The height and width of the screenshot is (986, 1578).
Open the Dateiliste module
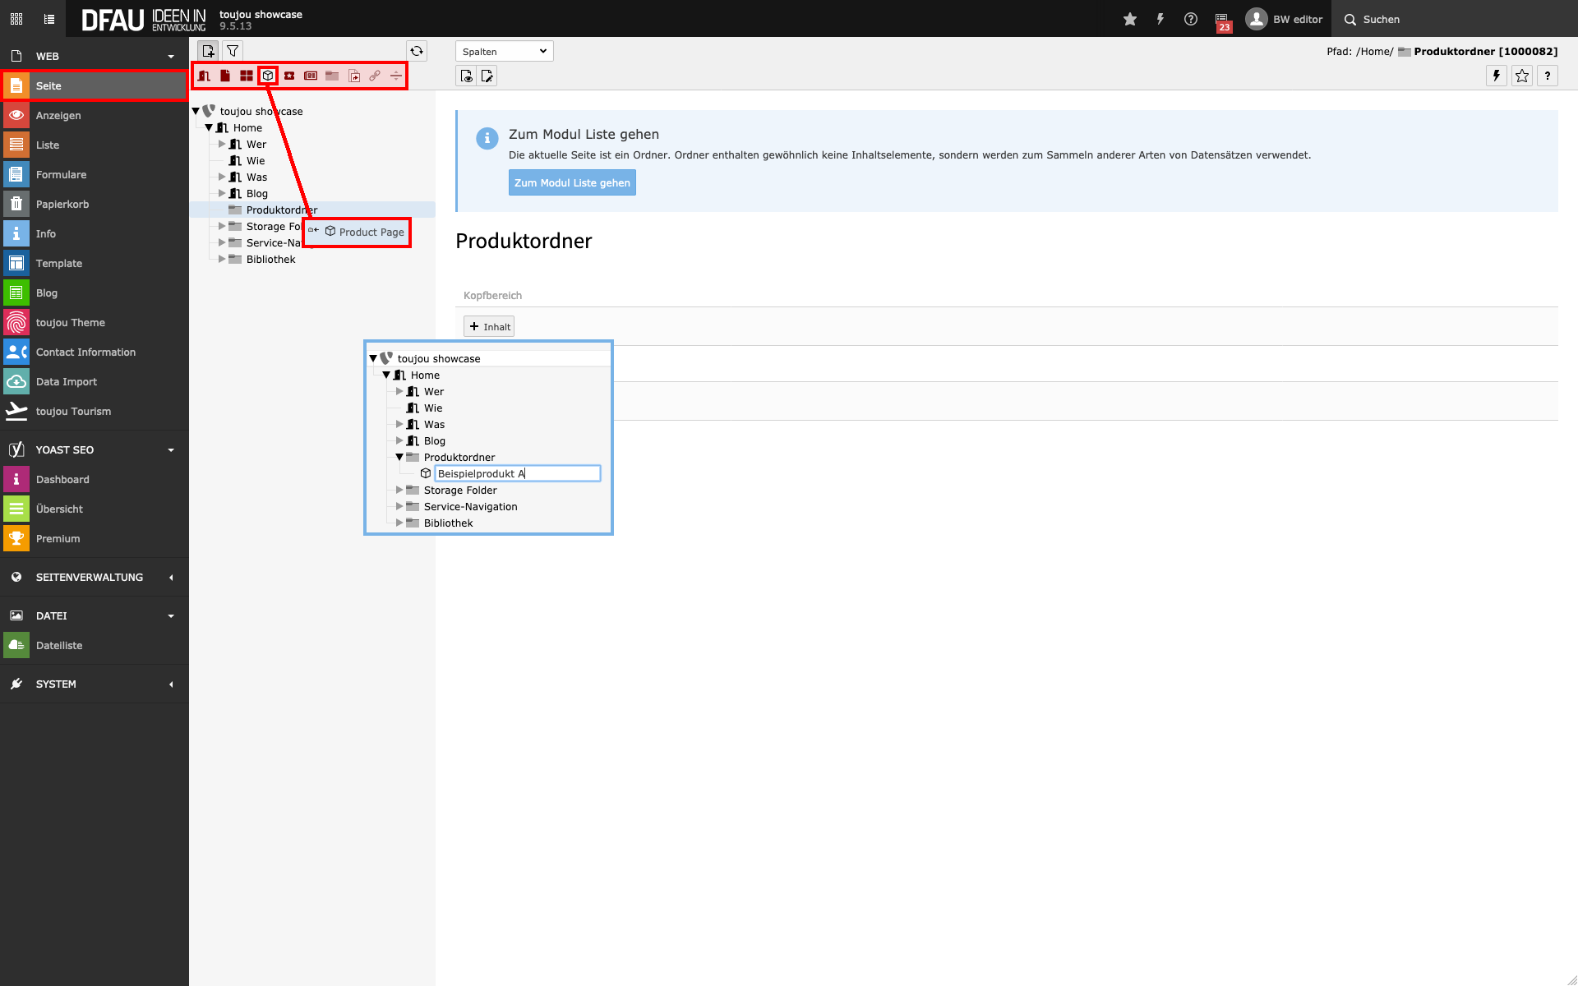[59, 645]
